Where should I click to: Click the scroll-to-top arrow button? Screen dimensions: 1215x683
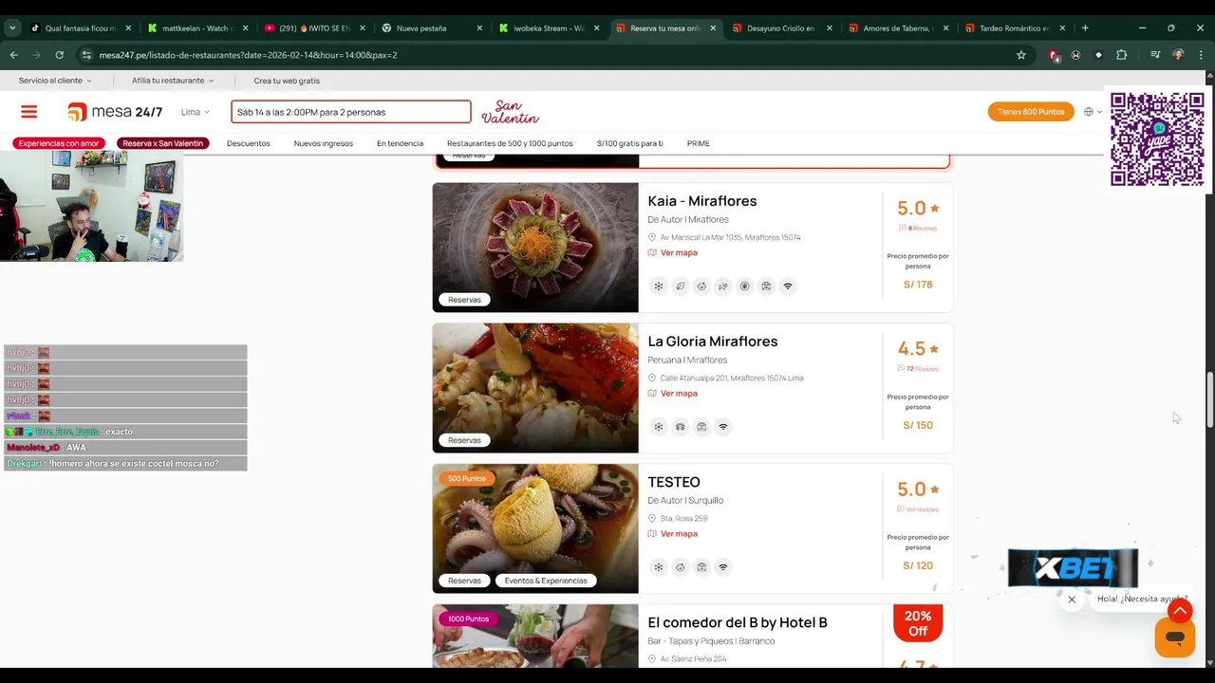point(1180,612)
